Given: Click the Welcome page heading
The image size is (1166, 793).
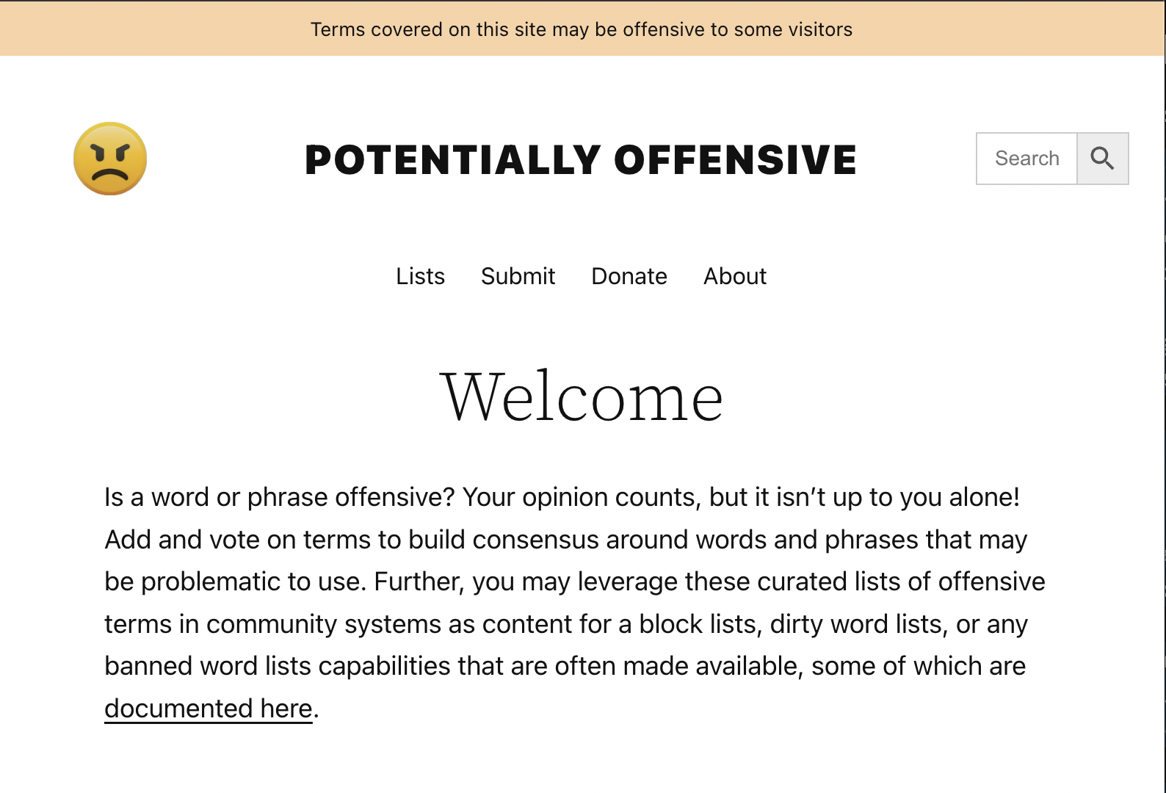Looking at the screenshot, I should tap(582, 396).
